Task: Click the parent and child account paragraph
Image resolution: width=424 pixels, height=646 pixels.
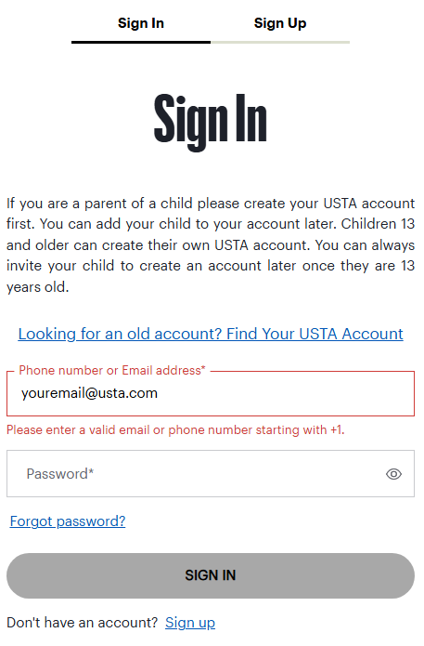Action: tap(211, 244)
